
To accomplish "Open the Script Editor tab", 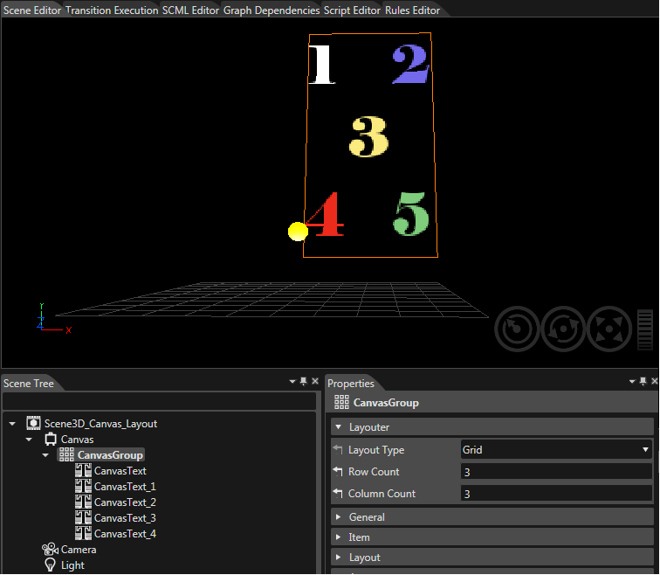I will pos(352,10).
